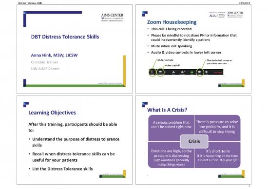Click the Video On/Off camera icon
Image resolution: width=268 pixels, height=189 pixels.
pos(160,72)
